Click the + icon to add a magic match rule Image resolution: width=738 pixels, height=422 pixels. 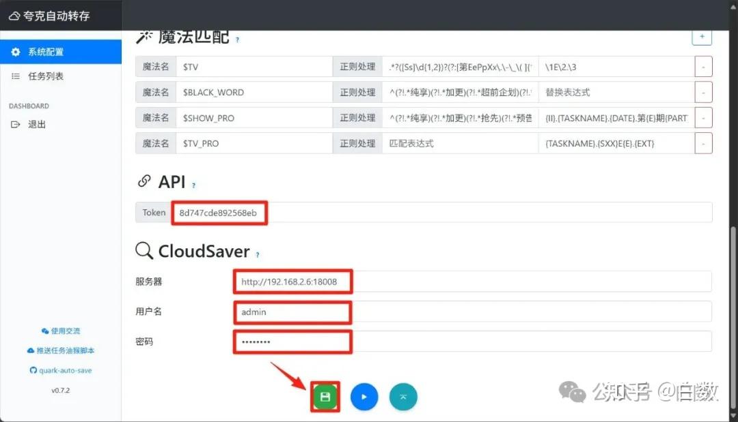click(702, 36)
